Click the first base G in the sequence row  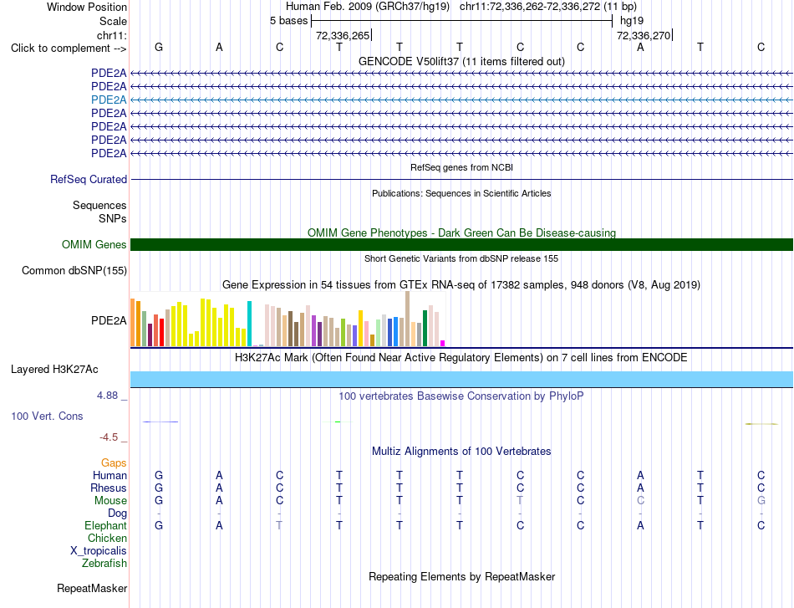159,47
